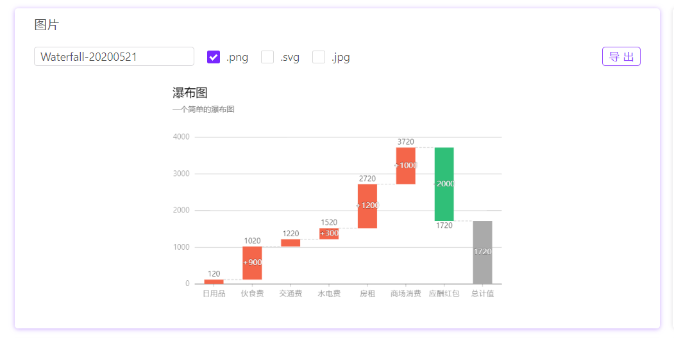Click the x-axis label 伙食费
The width and height of the screenshot is (674, 338).
252,294
